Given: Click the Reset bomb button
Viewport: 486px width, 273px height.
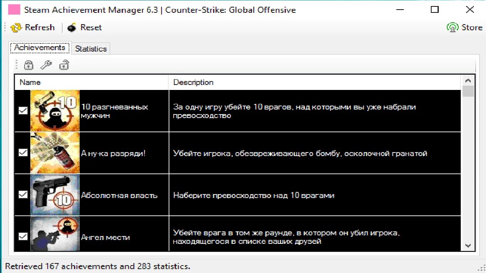Looking at the screenshot, I should (85, 27).
